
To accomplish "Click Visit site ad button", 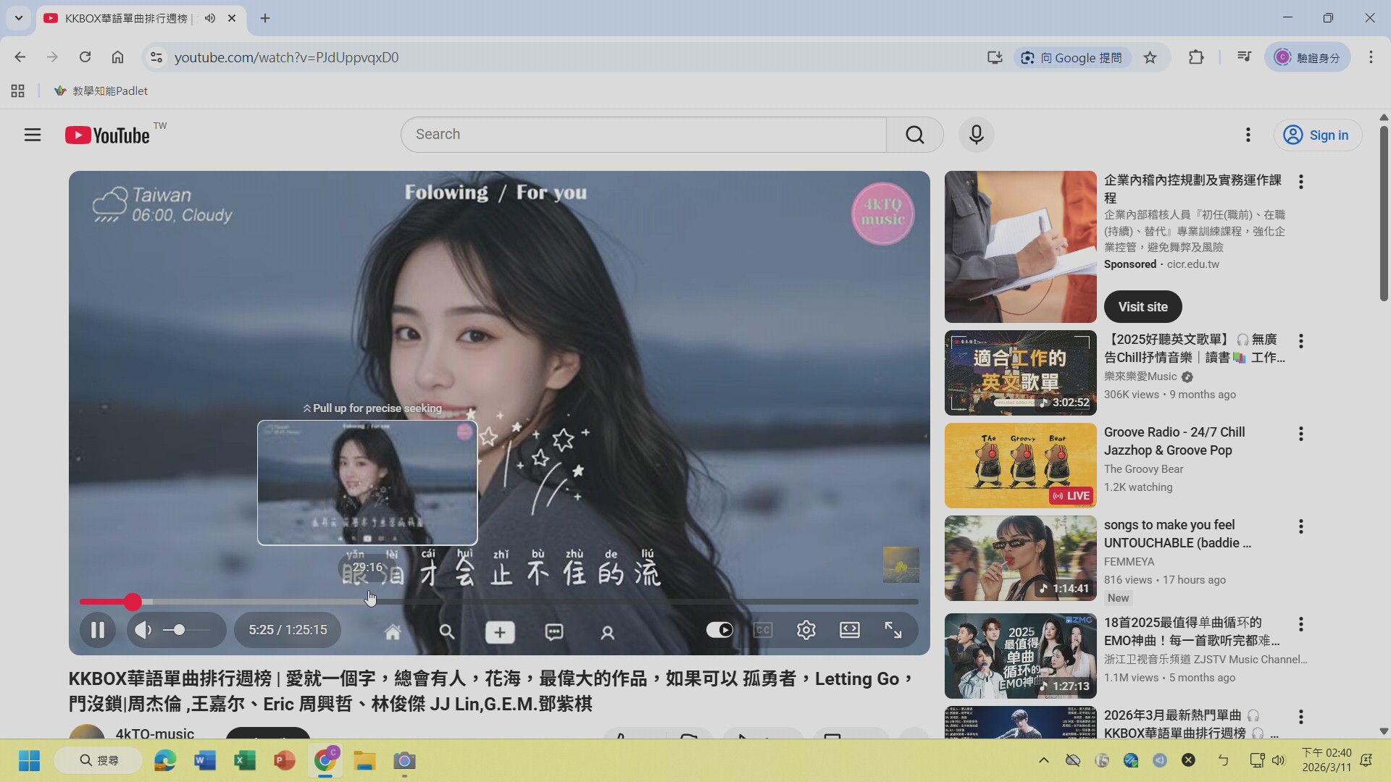I will click(x=1143, y=307).
